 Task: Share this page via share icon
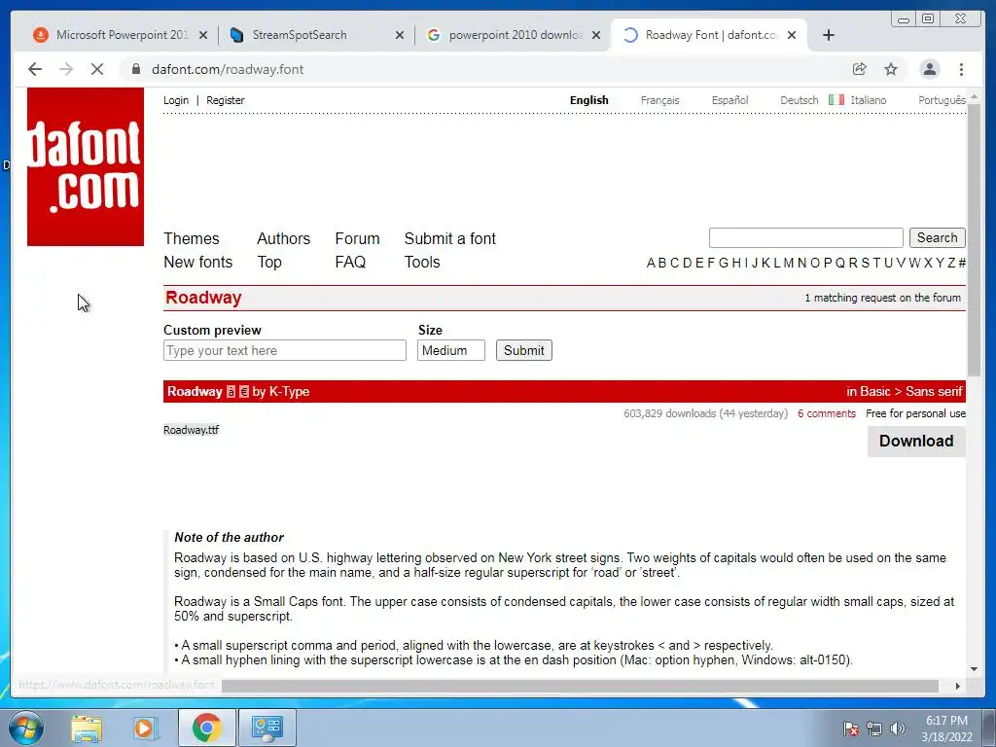click(860, 69)
